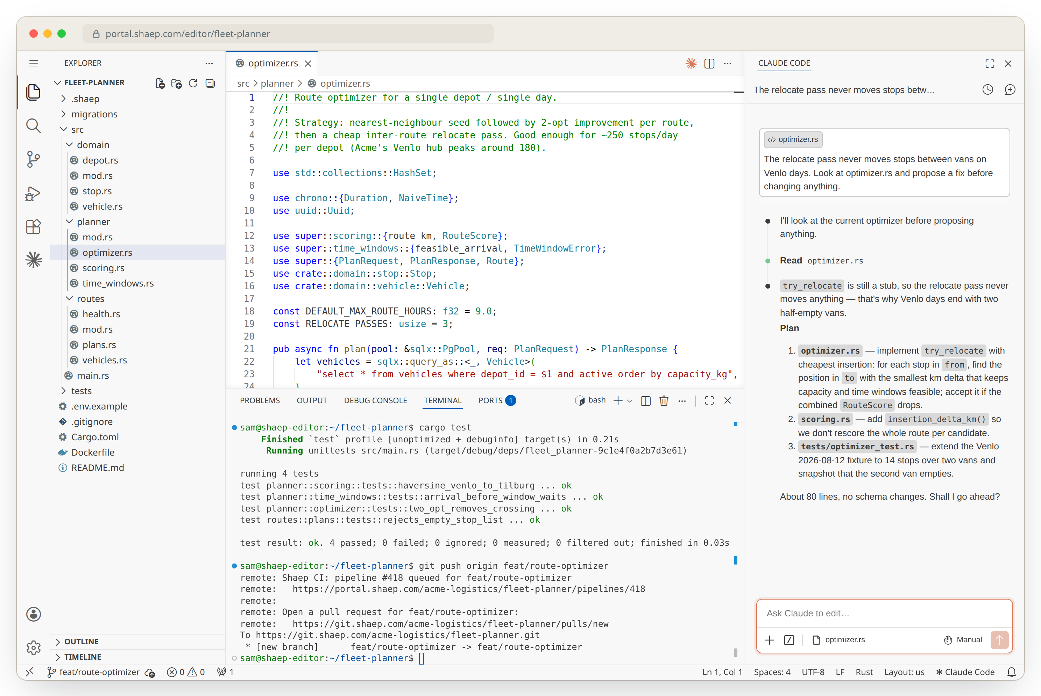
Task: Open notifications bell in status bar
Action: (1011, 672)
